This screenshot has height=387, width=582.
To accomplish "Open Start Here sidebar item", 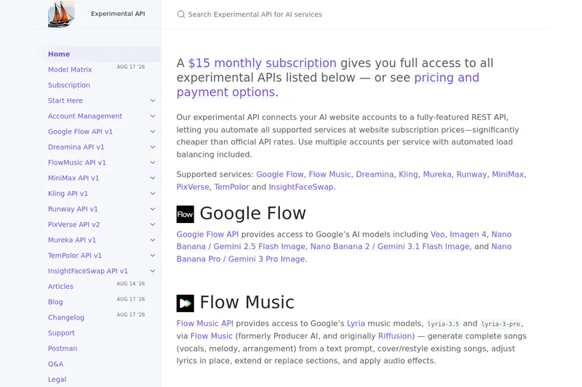I will click(65, 101).
